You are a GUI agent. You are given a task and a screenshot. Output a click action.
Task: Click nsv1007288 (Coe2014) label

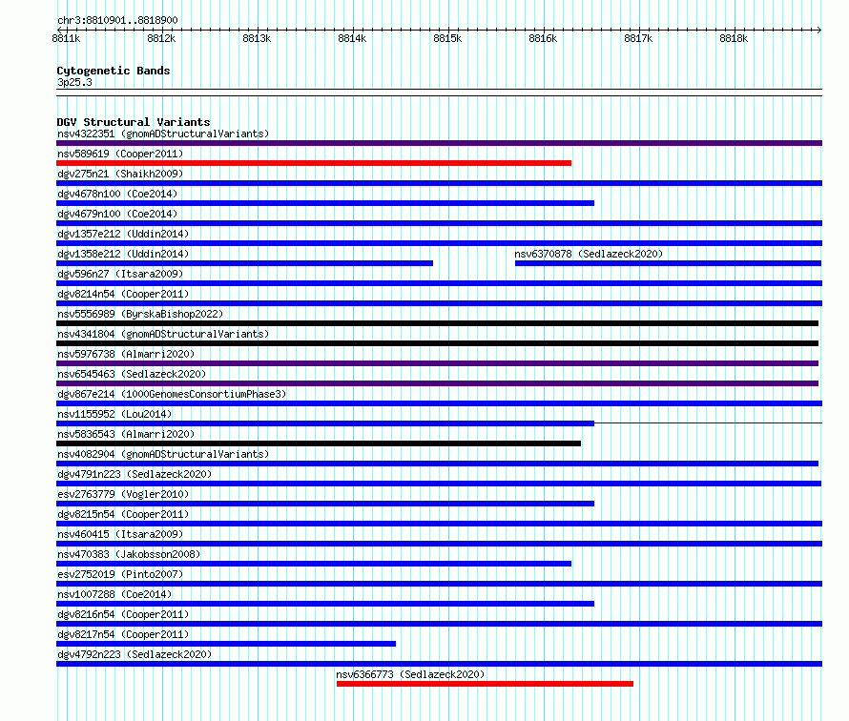click(x=114, y=594)
